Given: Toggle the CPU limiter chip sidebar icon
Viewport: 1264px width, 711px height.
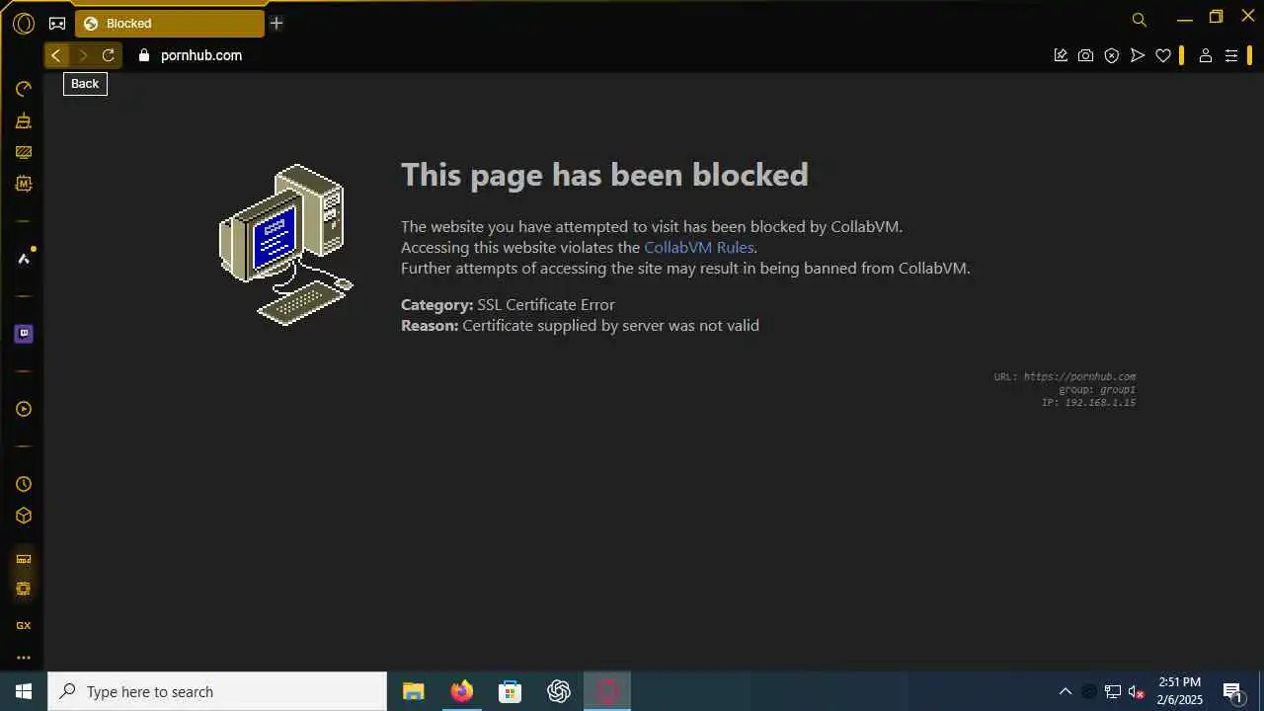Looking at the screenshot, I should click(x=24, y=589).
